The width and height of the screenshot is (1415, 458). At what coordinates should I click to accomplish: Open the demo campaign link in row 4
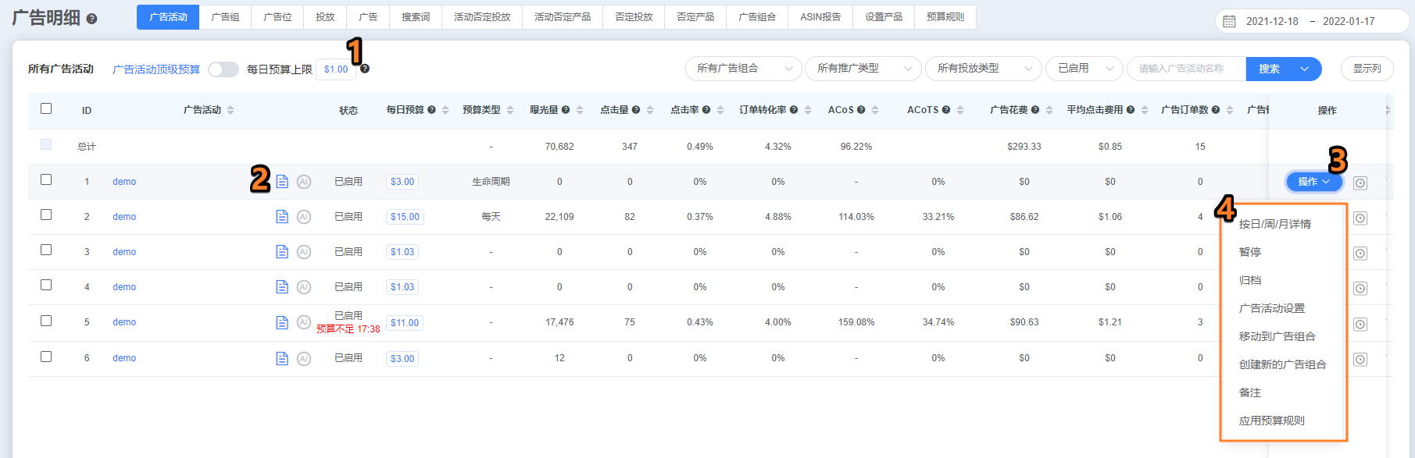(x=124, y=287)
